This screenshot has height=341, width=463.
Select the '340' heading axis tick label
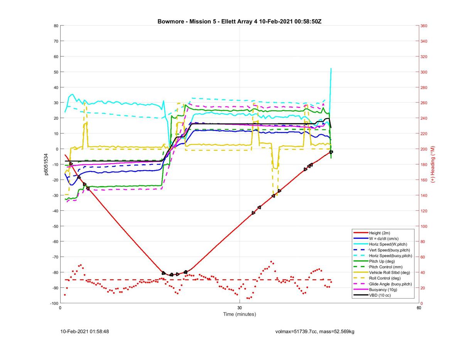click(x=424, y=41)
